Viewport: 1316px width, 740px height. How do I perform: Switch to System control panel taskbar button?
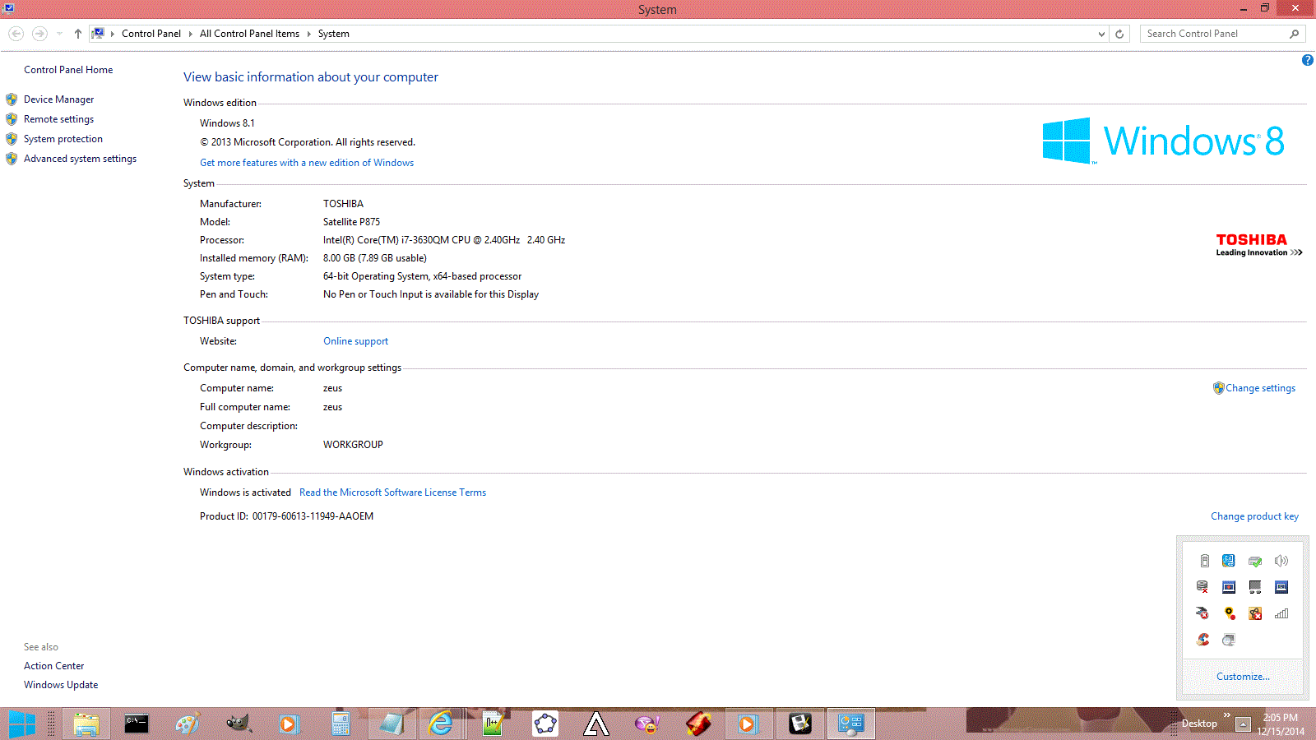[x=850, y=724]
